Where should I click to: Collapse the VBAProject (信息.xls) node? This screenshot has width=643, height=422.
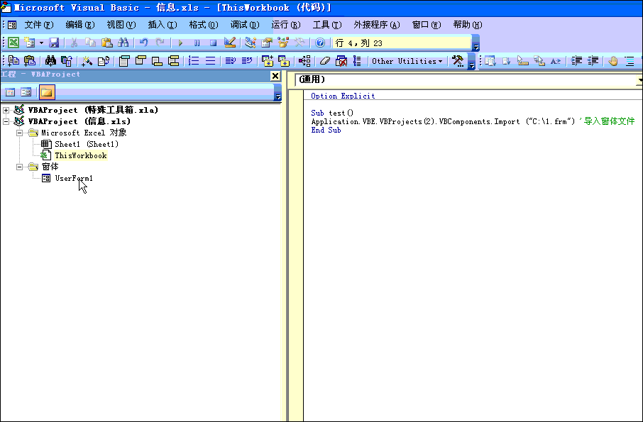click(x=6, y=121)
